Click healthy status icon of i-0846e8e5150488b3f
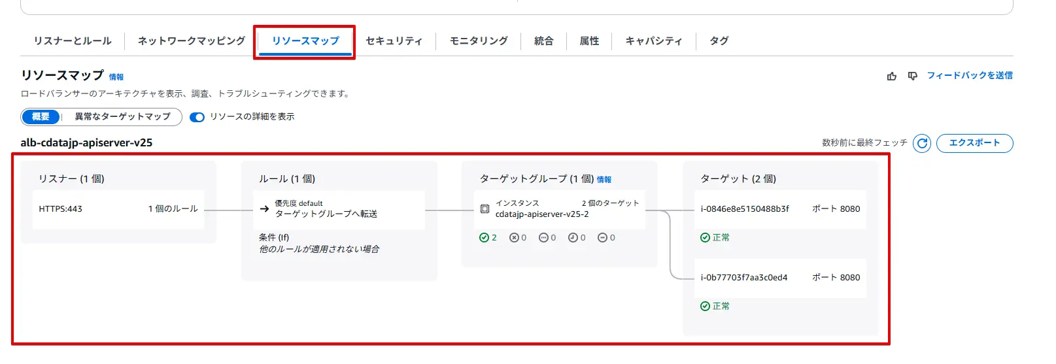This screenshot has height=364, width=1056. tap(705, 238)
